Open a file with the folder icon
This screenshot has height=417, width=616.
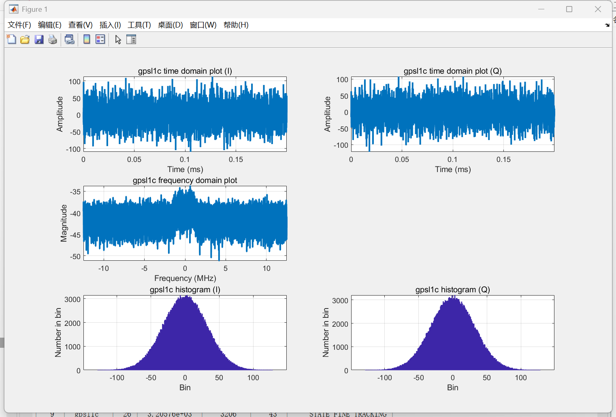(25, 39)
